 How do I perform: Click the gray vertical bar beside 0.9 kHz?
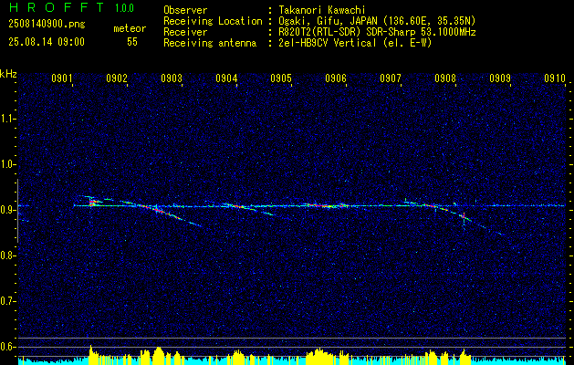[17, 211]
